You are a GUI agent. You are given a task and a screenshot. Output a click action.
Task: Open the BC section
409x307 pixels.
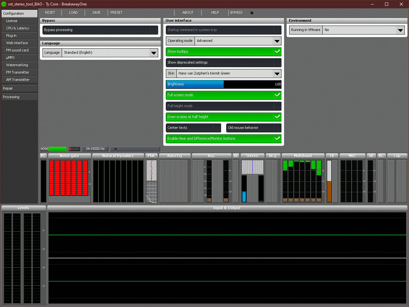pos(382,156)
